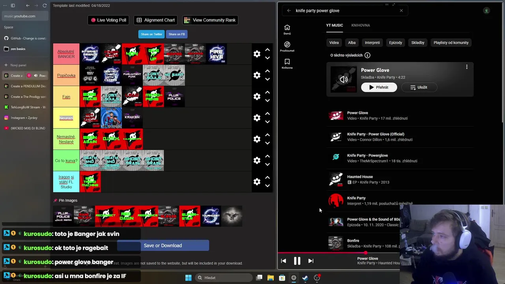The height and width of the screenshot is (284, 505).
Task: Move Fain tier down
Action: pyautogui.click(x=267, y=101)
